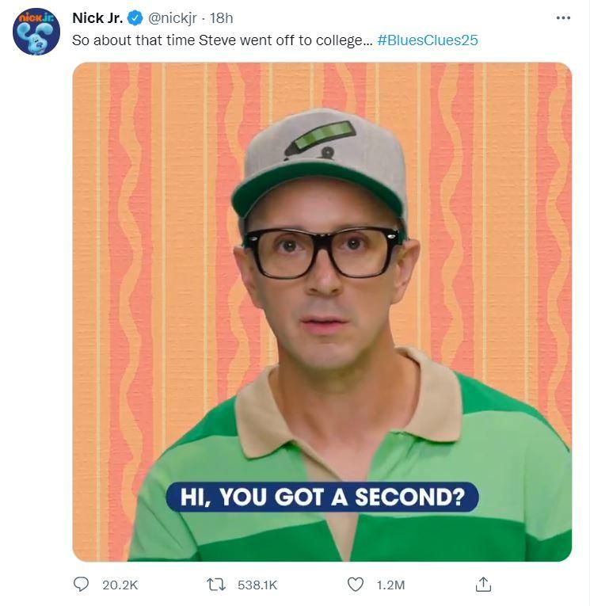Viewport: 590px width, 606px height.
Task: Open the share icon for this tweet
Action: (x=483, y=585)
